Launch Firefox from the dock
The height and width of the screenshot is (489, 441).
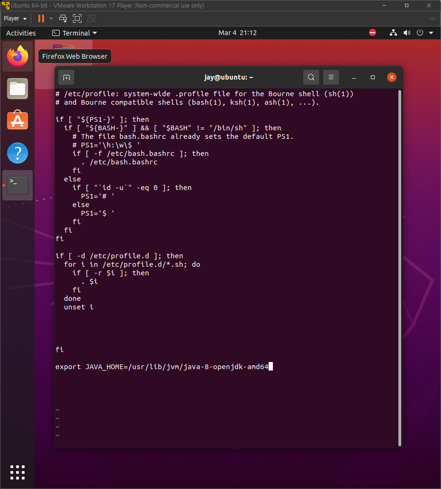17,56
